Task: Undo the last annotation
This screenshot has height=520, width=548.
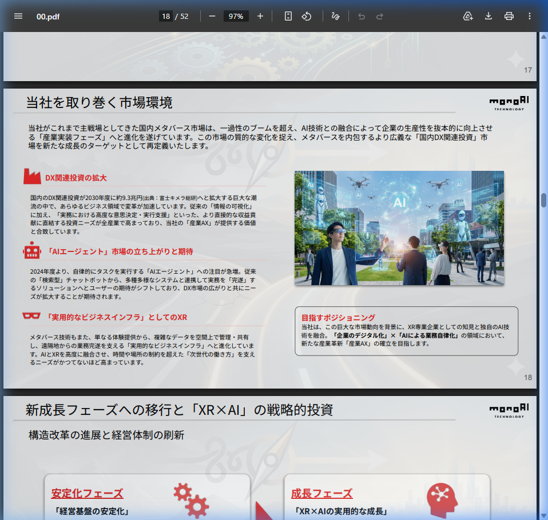Action: [x=361, y=16]
